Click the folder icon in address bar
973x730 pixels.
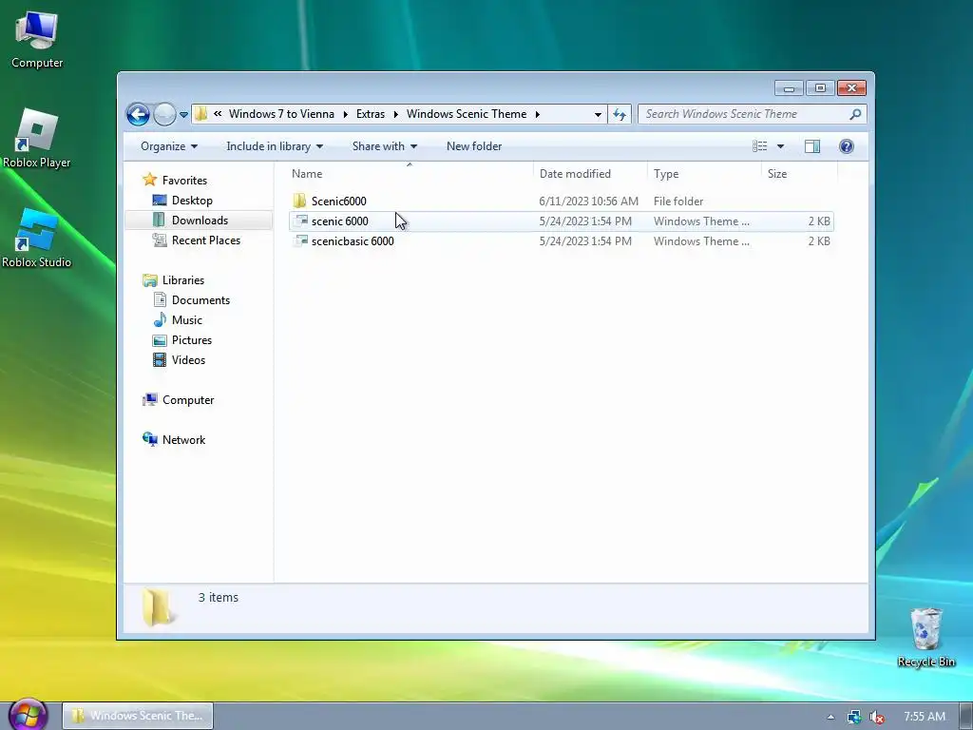click(200, 114)
